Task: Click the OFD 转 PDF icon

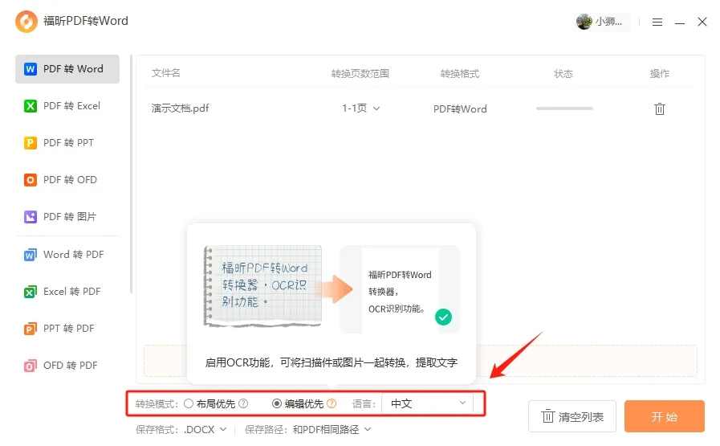Action: [x=31, y=366]
